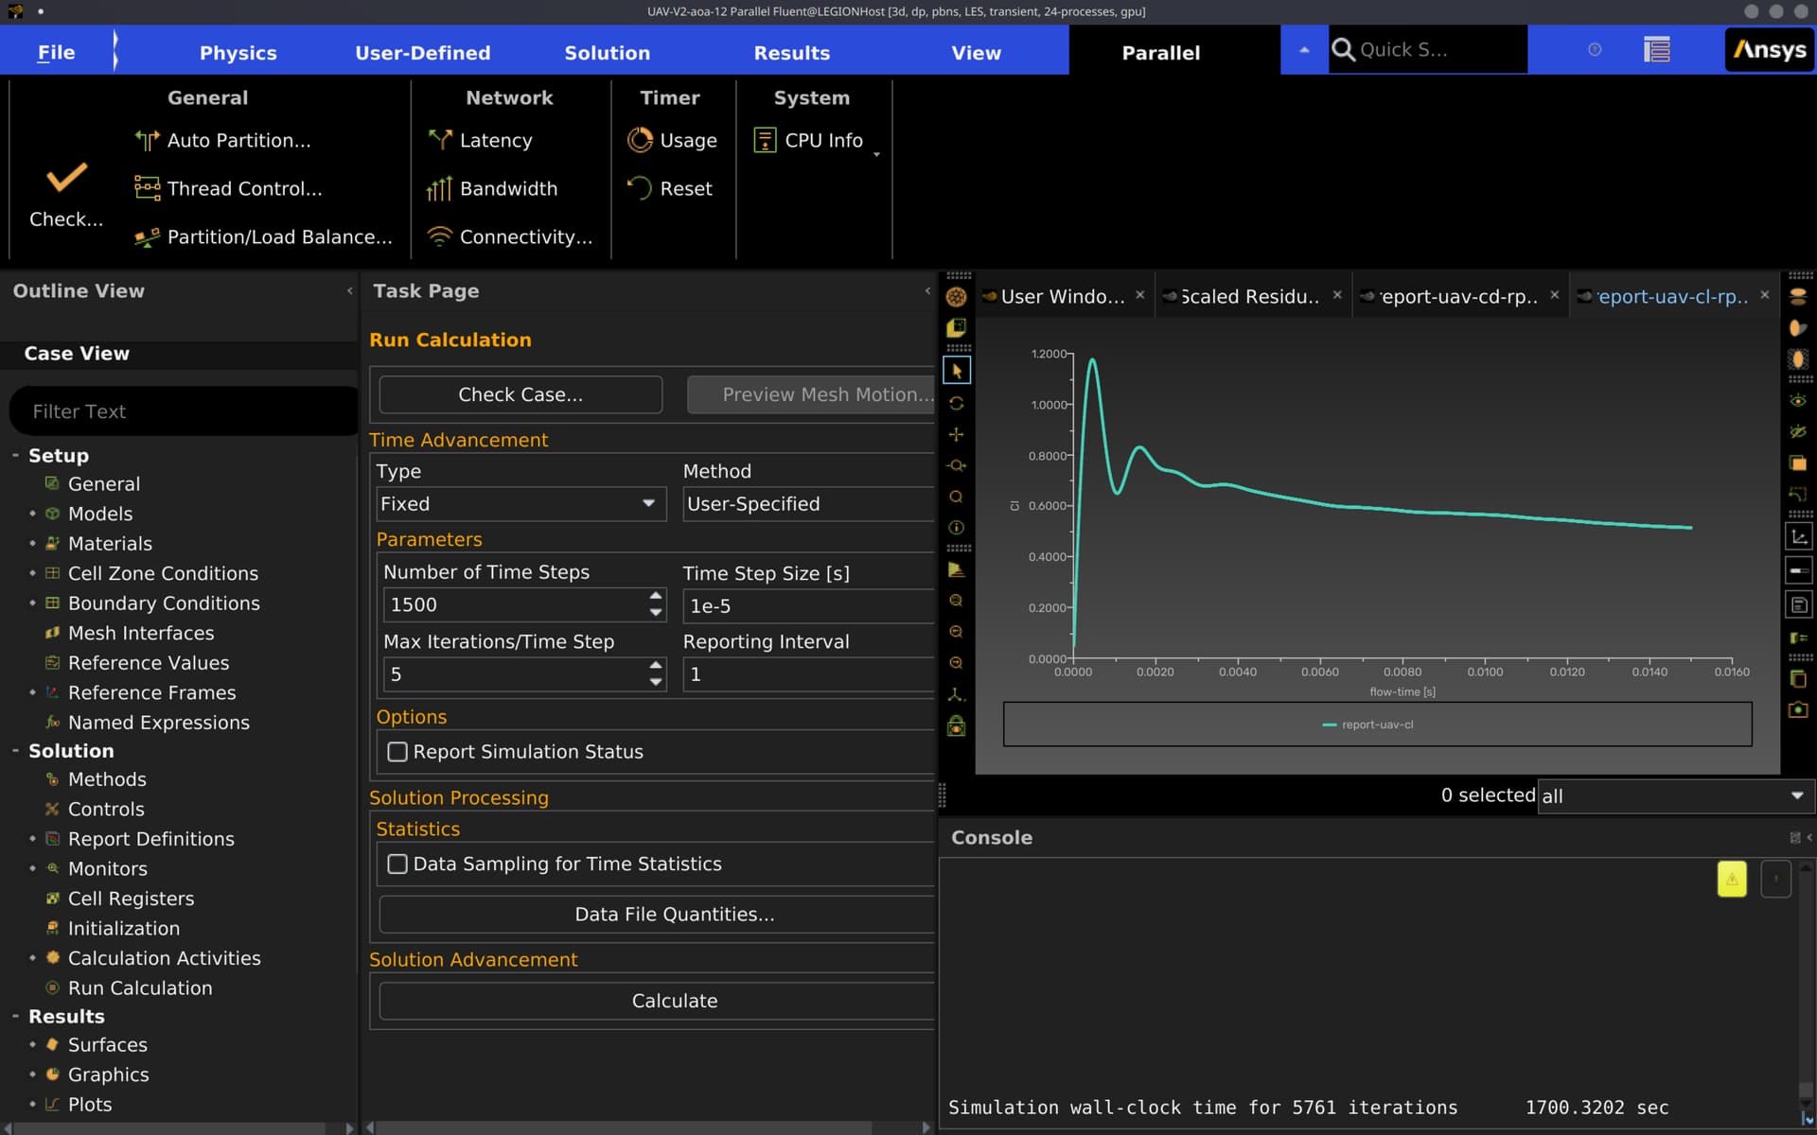Increment Number of Time Steps stepper
Image resolution: width=1817 pixels, height=1135 pixels.
click(656, 596)
